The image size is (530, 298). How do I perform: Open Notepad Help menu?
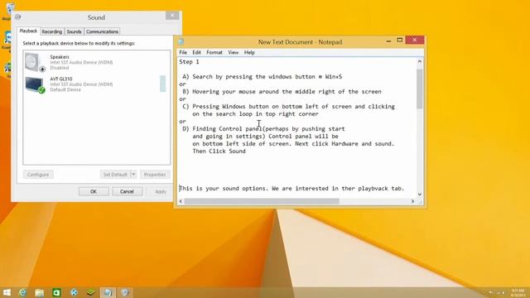click(249, 52)
